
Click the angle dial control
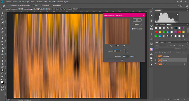click(x=126, y=51)
